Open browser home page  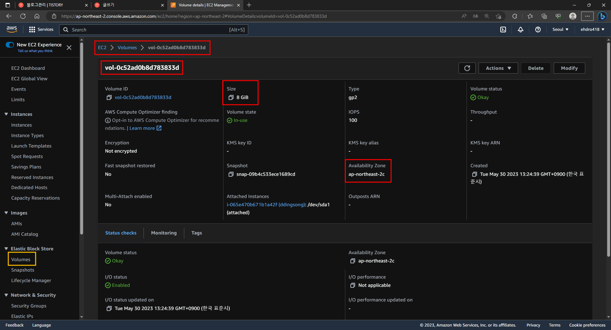click(37, 16)
